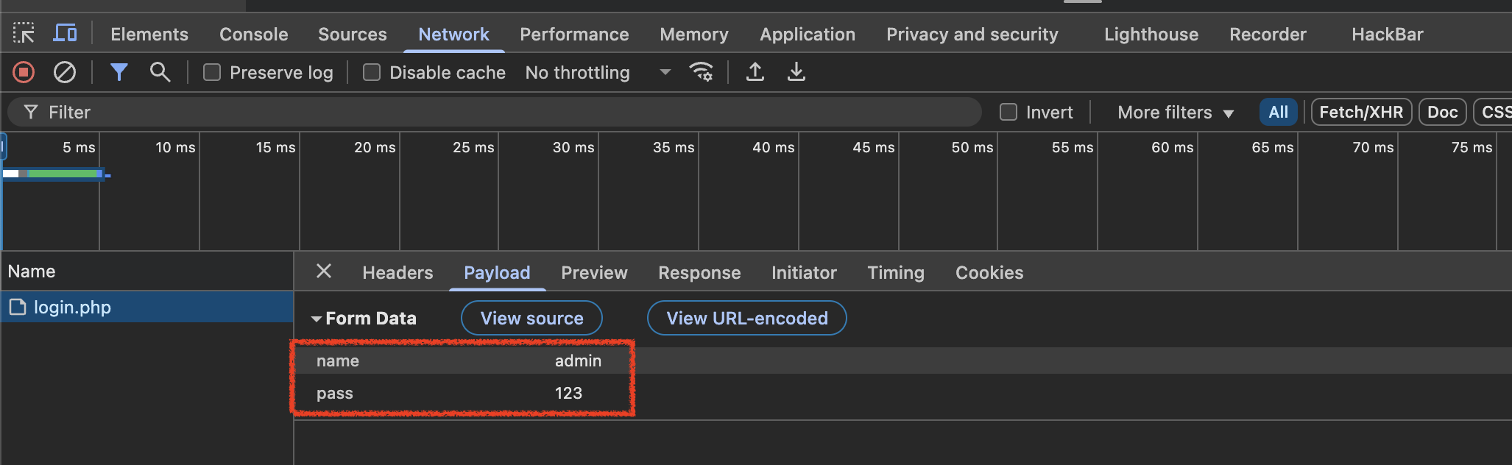Screen dimensions: 1512x465
Task: Stop recording network log
Action: (x=24, y=72)
